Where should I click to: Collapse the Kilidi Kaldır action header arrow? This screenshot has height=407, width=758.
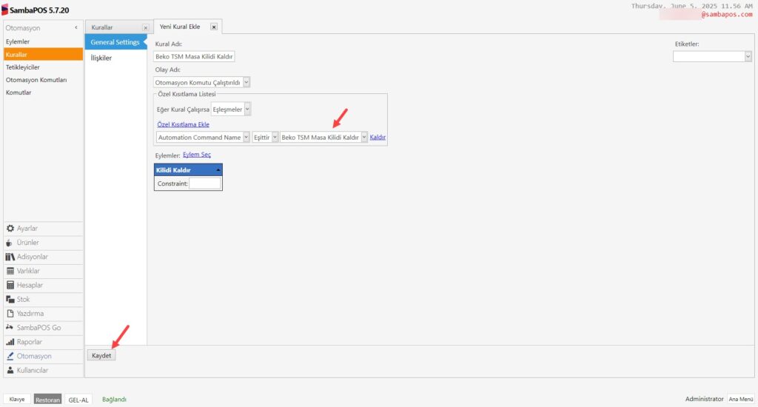(218, 170)
